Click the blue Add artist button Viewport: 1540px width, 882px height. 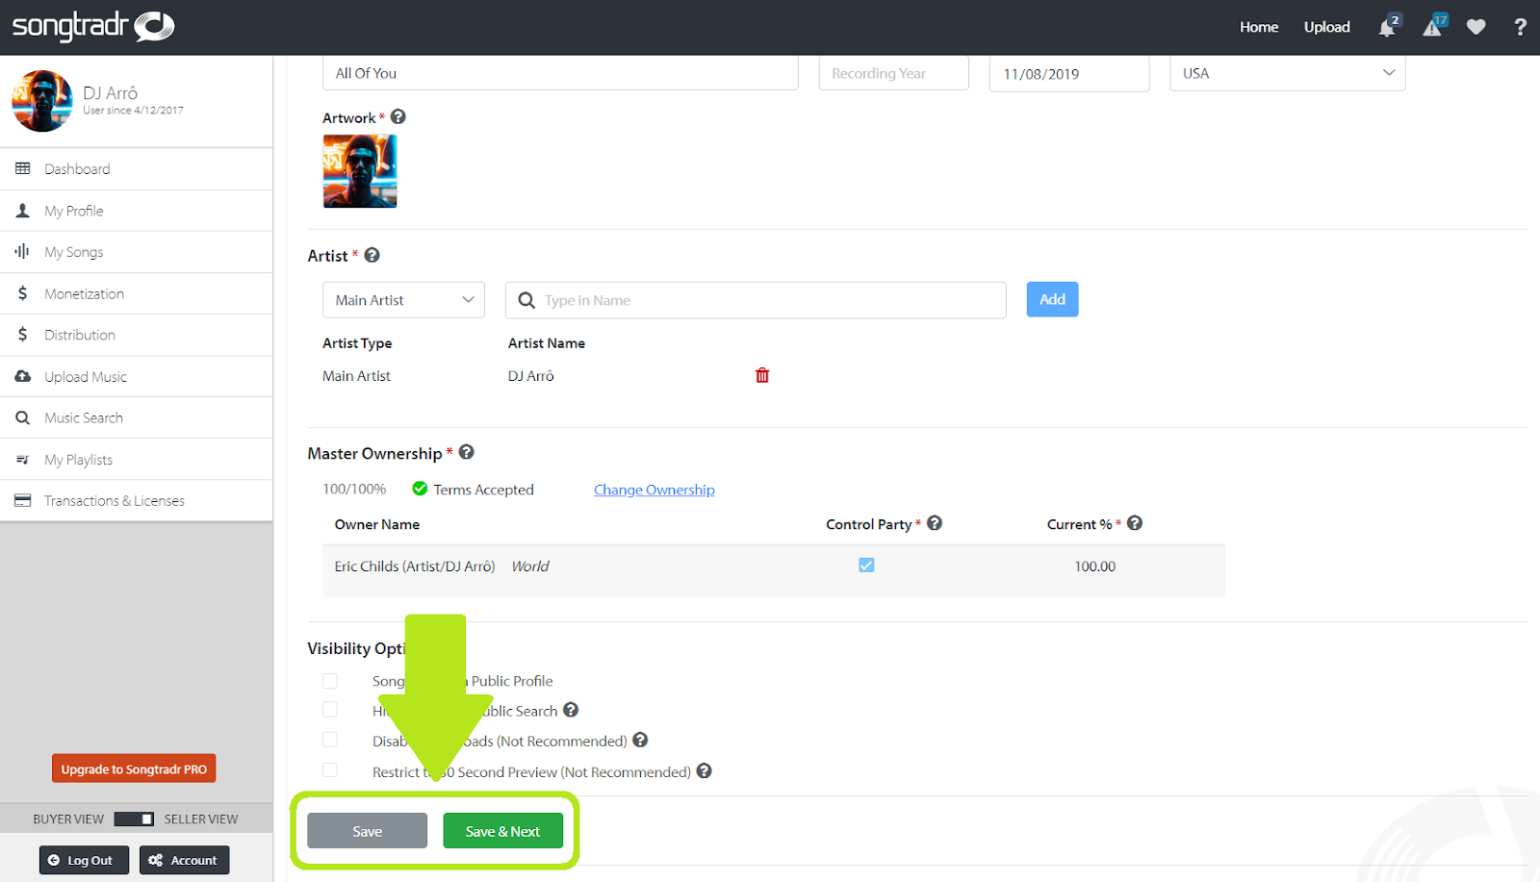pos(1052,299)
